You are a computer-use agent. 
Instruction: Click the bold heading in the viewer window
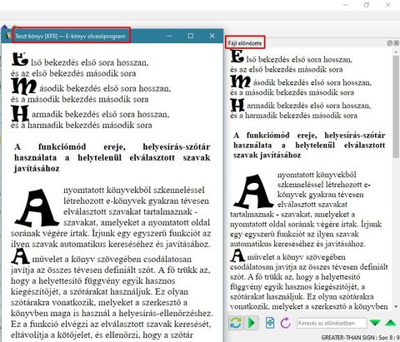click(112, 157)
